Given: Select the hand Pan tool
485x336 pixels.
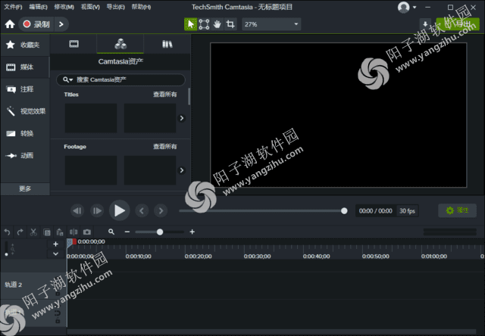Looking at the screenshot, I should point(217,24).
